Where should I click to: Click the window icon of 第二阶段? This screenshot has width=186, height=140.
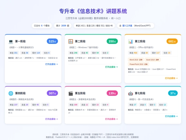point(71,41)
